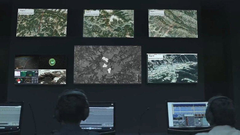Image resolution: width=240 pixels, height=135 pixels.
Task: Adjust the round knob on the right monitor
Action: 199,119
